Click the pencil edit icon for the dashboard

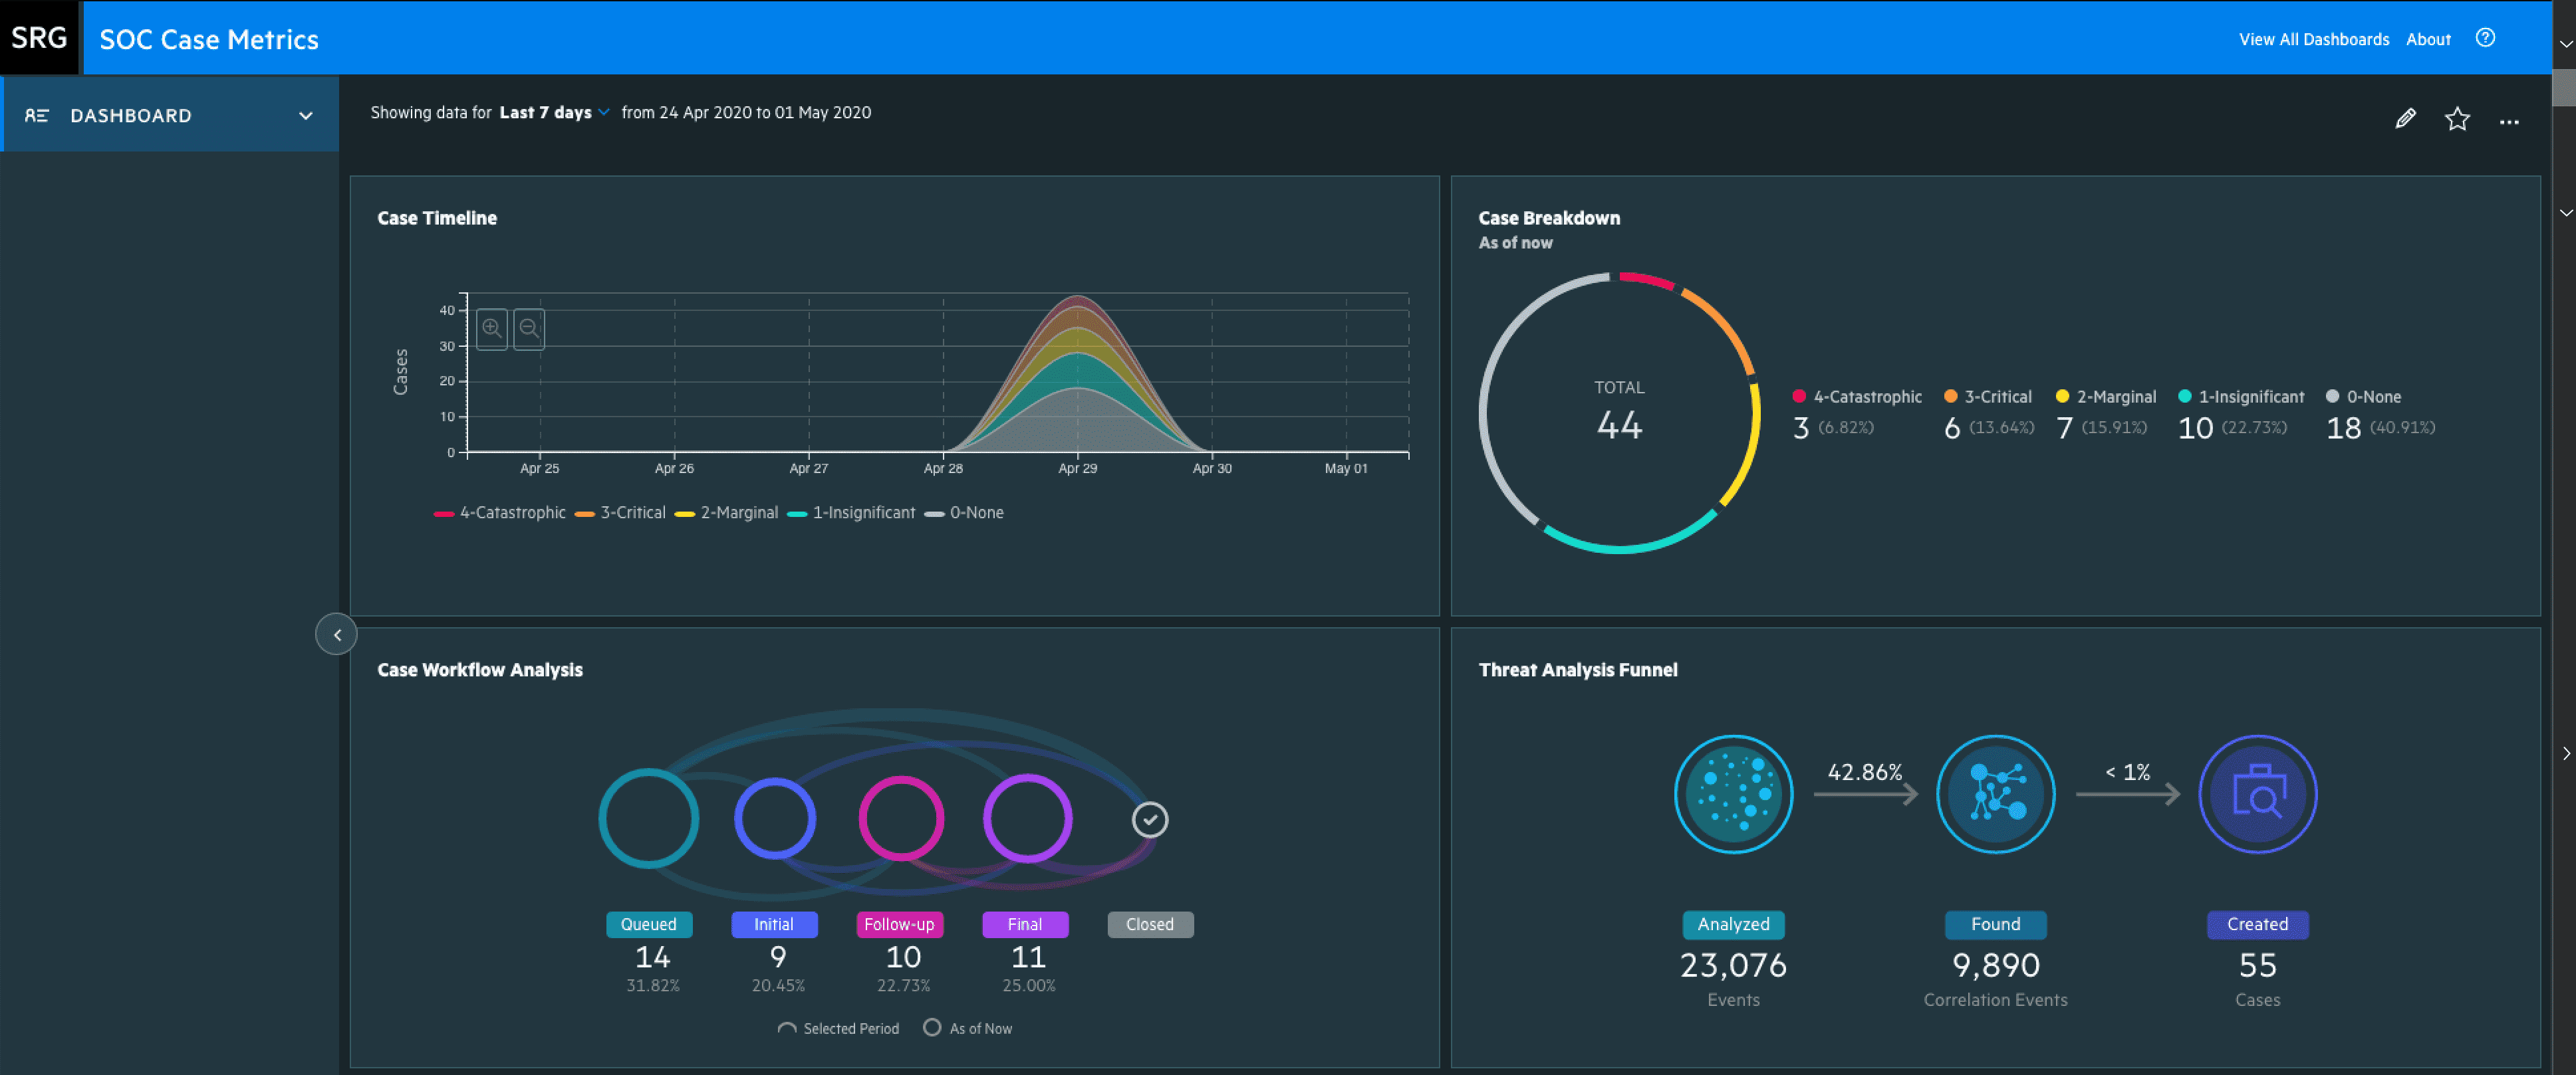point(2406,118)
